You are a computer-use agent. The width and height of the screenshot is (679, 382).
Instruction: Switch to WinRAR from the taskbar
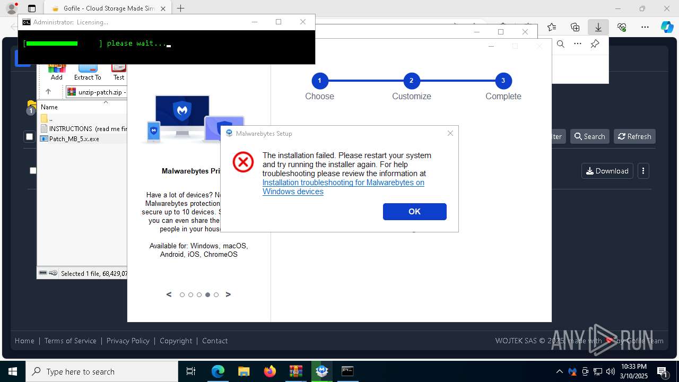[x=295, y=371]
